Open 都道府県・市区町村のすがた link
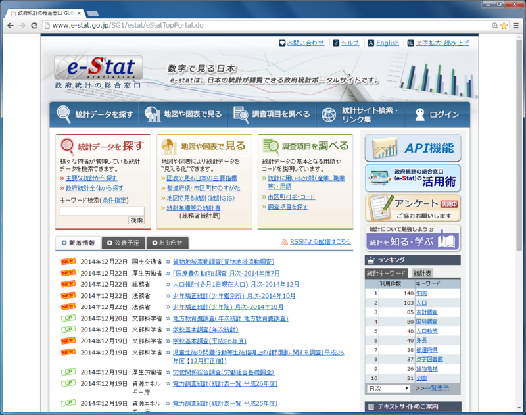Screen dimensions: 526x415 [x=203, y=188]
